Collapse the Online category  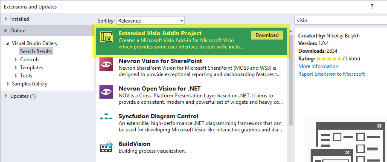pyautogui.click(x=6, y=31)
